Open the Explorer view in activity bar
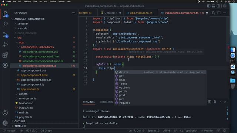 (5, 14)
